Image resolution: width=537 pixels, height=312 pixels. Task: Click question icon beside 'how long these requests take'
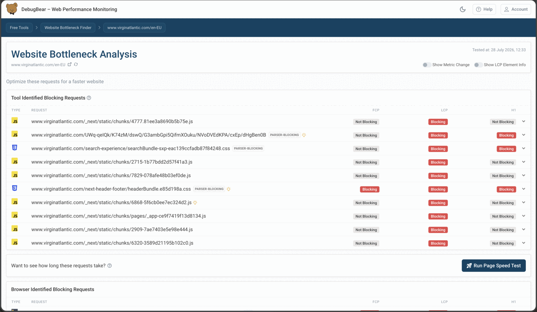(x=110, y=265)
